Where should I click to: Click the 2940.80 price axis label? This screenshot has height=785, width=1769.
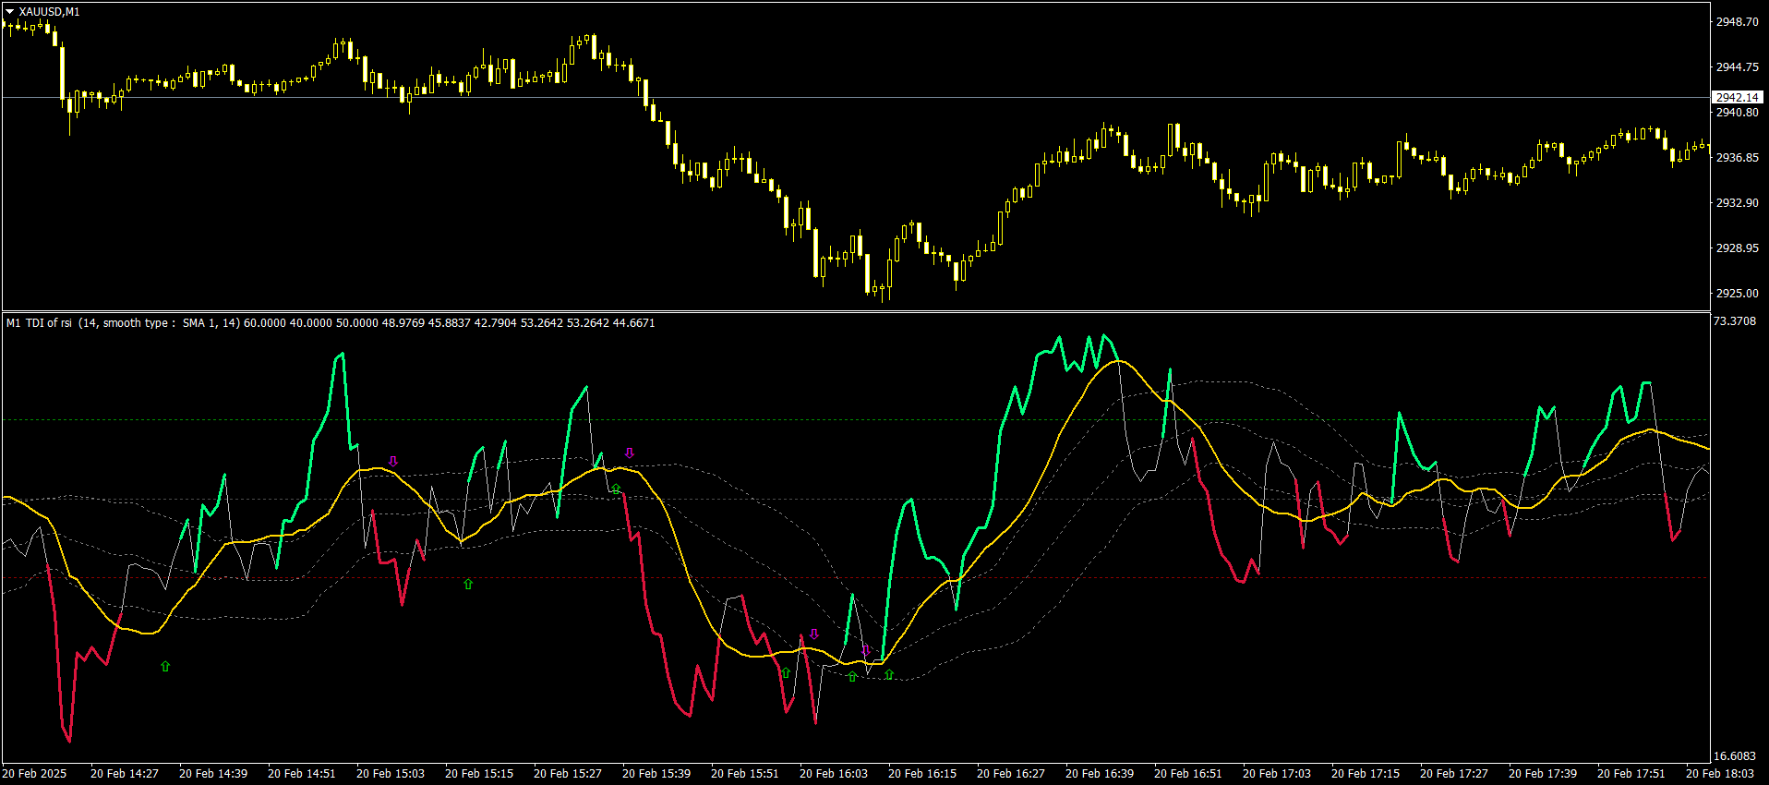1738,112
